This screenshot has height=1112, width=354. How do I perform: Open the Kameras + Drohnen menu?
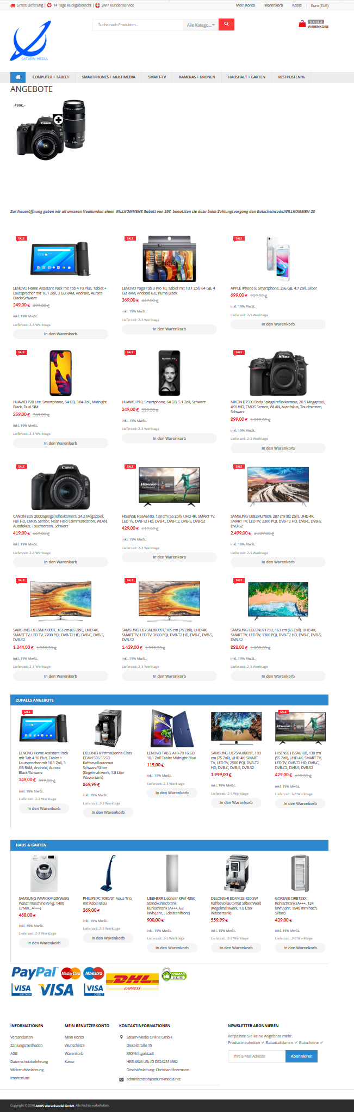(197, 77)
